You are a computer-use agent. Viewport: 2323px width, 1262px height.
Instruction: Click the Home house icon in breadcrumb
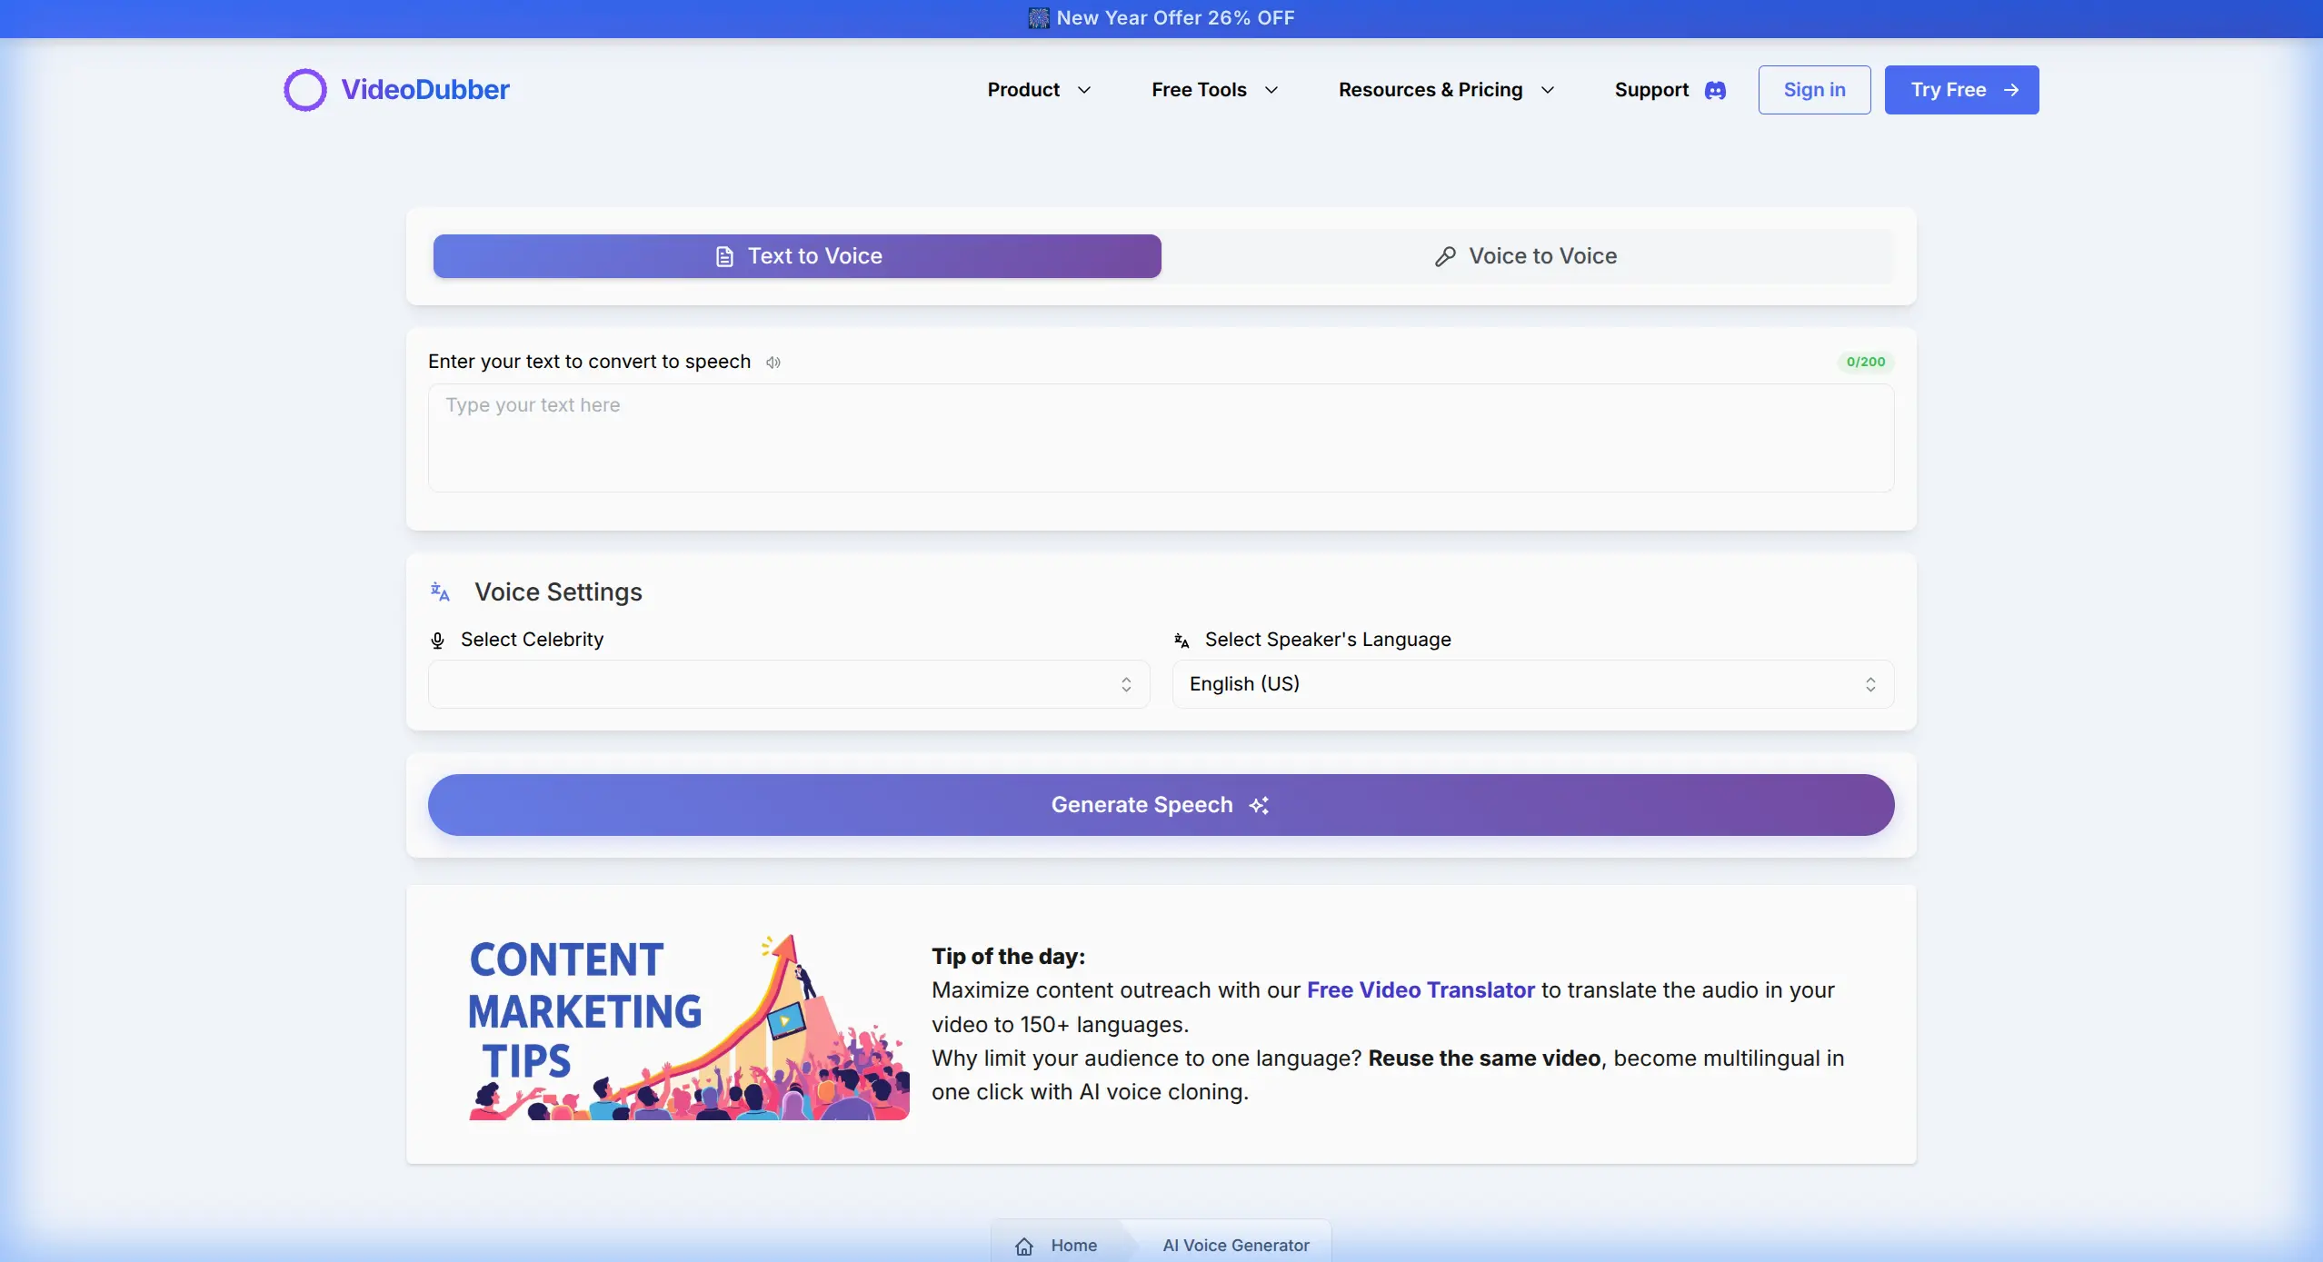point(1024,1246)
